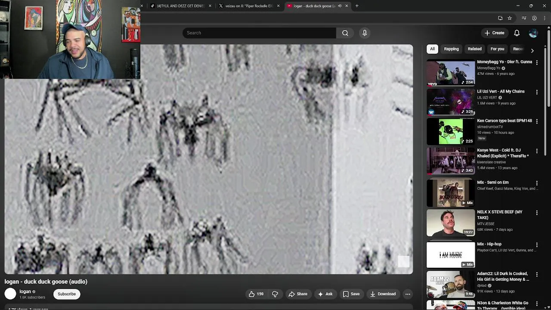Close the veizau on X tab
The height and width of the screenshot is (310, 551).
pos(278,6)
